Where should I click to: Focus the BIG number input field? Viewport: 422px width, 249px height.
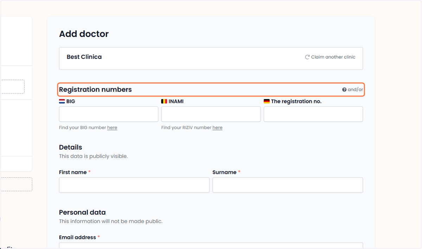tap(109, 114)
